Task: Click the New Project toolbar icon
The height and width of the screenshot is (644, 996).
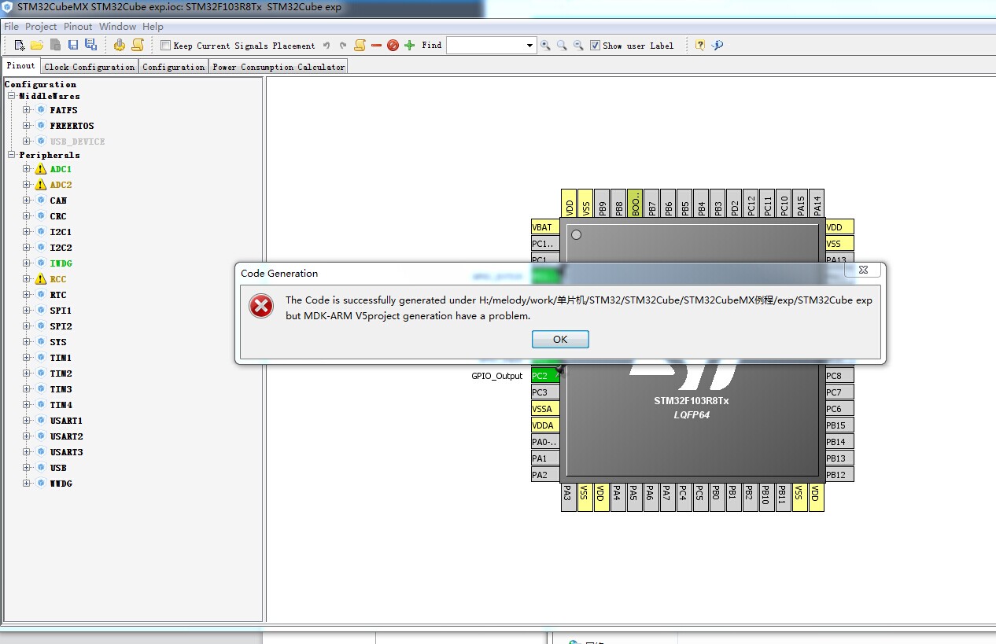Action: click(20, 45)
